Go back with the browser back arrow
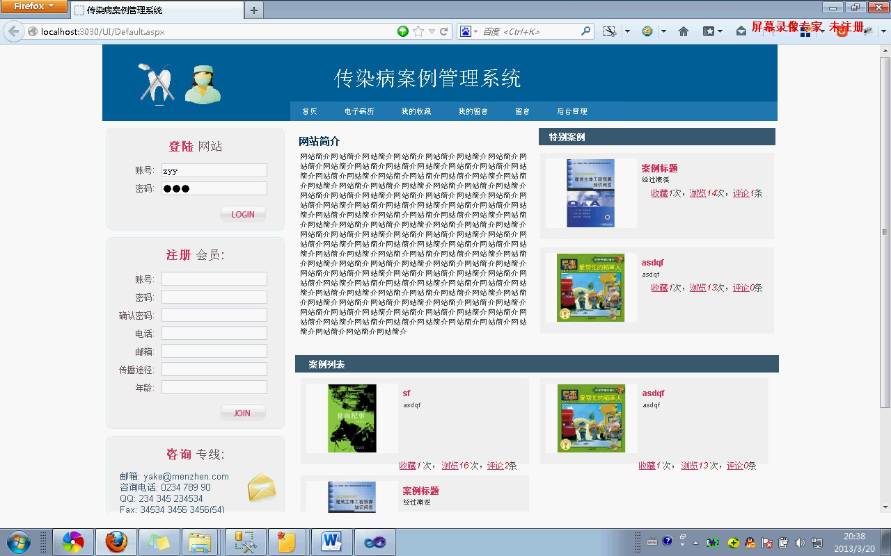Screen dimensions: 891x556 click(13, 31)
